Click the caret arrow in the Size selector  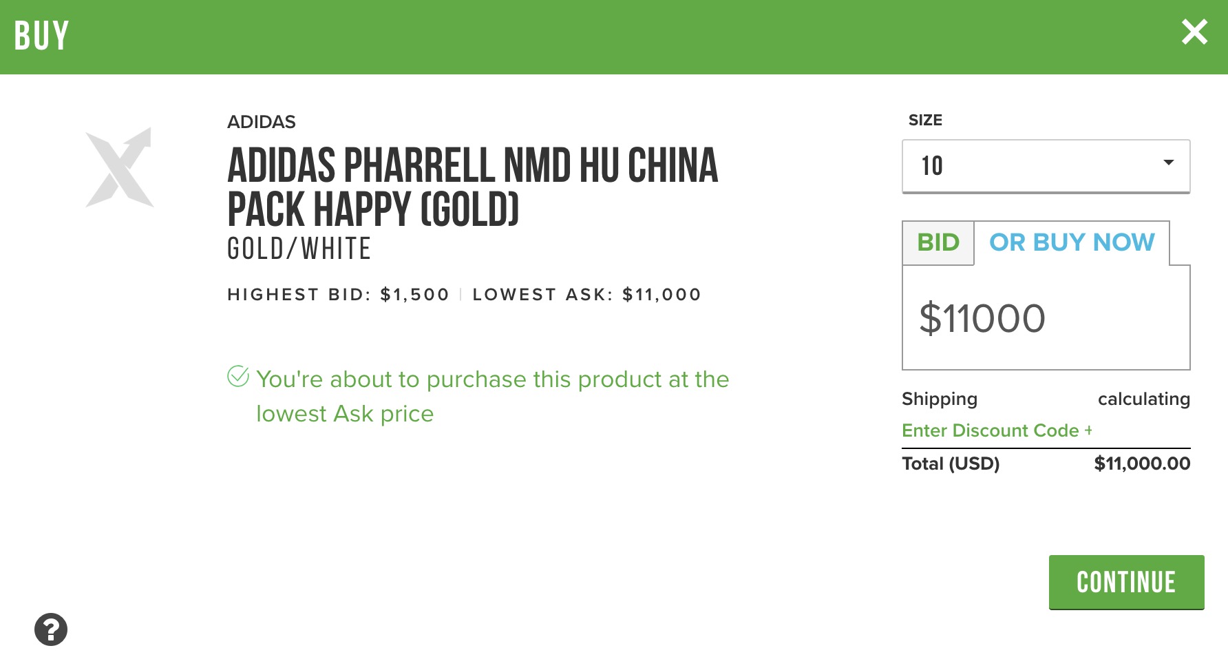coord(1168,163)
